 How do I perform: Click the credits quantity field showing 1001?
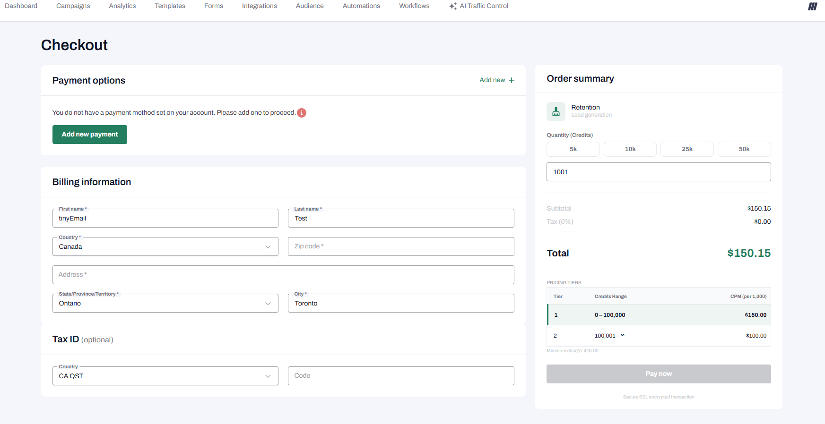(x=658, y=172)
